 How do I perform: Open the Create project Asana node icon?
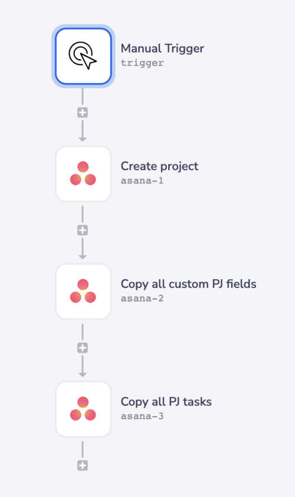[83, 174]
